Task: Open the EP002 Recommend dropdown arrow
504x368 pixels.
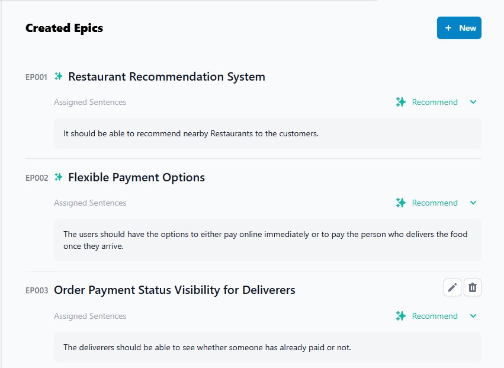Action: tap(473, 203)
